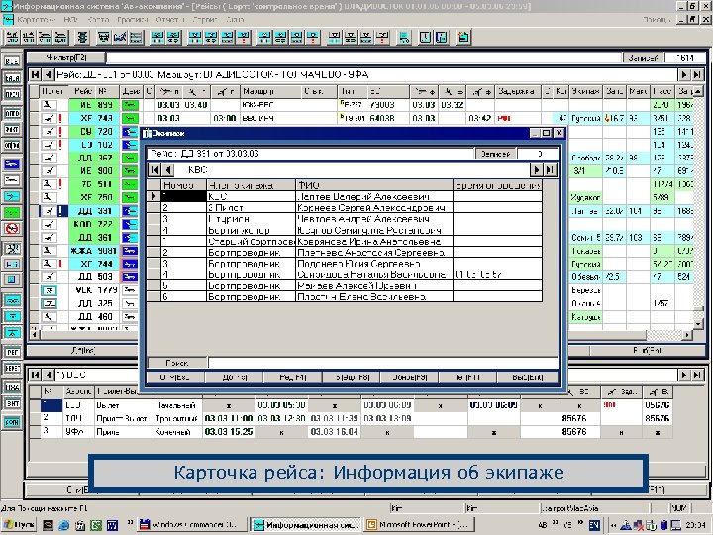This screenshot has width=713, height=535.
Task: Jump to the first crew record in the Экипаж dialog
Action: [154, 170]
